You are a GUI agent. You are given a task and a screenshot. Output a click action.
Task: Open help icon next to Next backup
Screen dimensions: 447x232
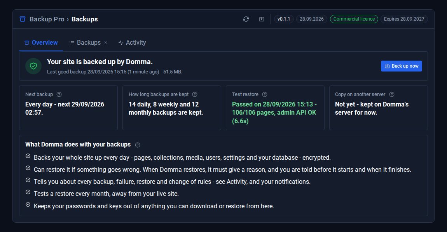[59, 94]
